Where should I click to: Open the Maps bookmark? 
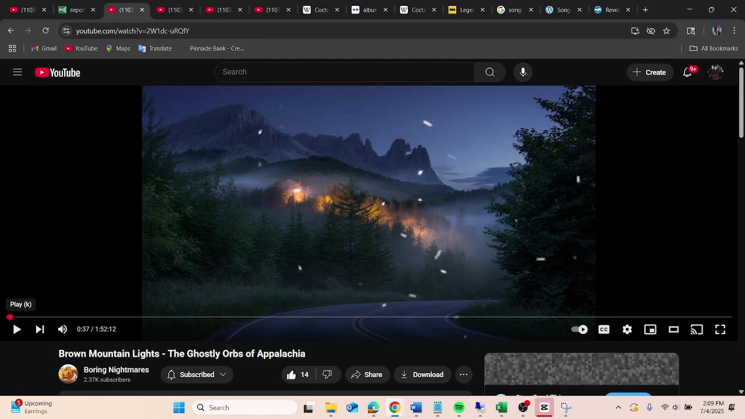[x=118, y=48]
